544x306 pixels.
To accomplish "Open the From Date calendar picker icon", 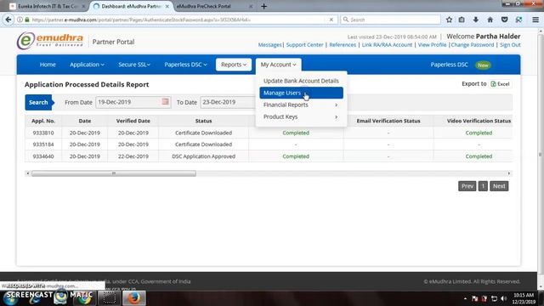I will pos(165,102).
